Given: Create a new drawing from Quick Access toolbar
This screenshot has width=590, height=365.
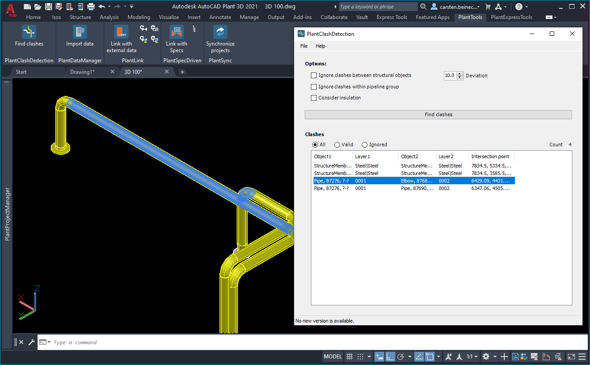Looking at the screenshot, I should point(27,7).
